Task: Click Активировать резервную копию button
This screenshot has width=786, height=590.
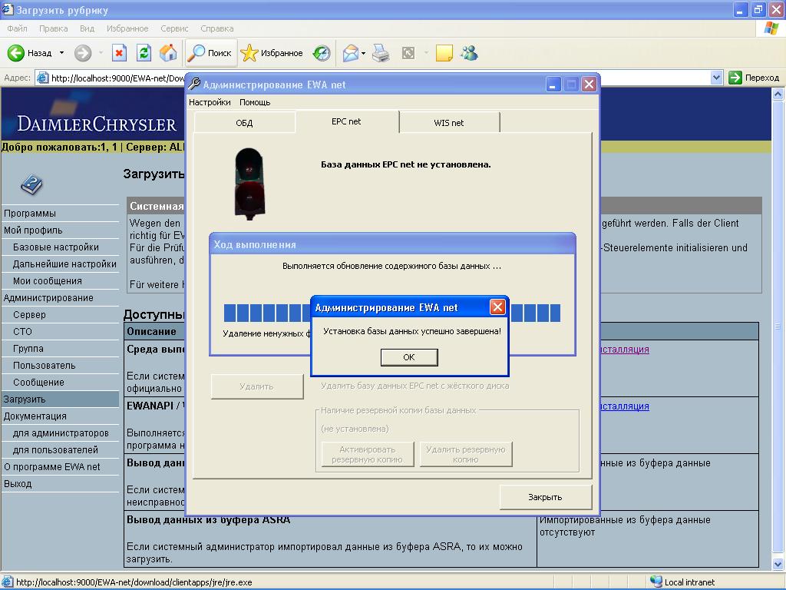Action: tap(368, 454)
